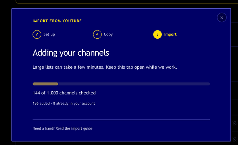Select the Copy step label
Screen dimensions: 238x145
(108, 34)
